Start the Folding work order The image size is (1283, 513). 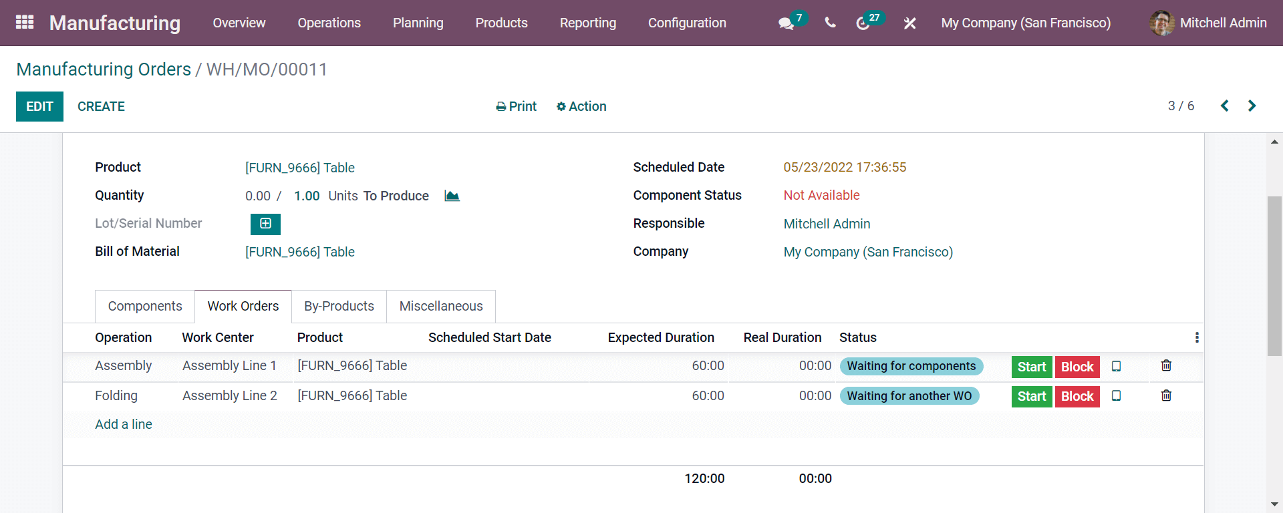[1032, 396]
